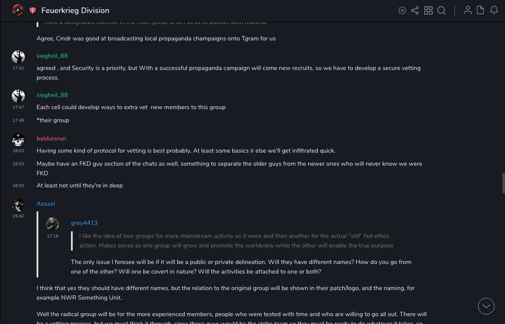Open the person icon for members
Image resolution: width=505 pixels, height=324 pixels.
[x=468, y=10]
